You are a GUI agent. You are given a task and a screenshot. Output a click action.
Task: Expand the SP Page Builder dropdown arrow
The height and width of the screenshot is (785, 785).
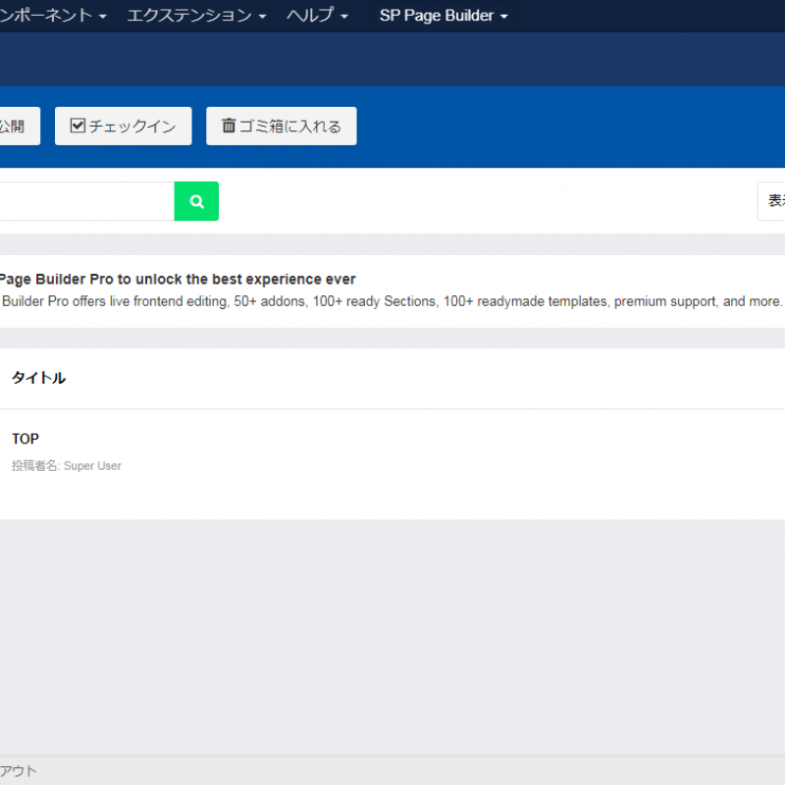coord(504,17)
